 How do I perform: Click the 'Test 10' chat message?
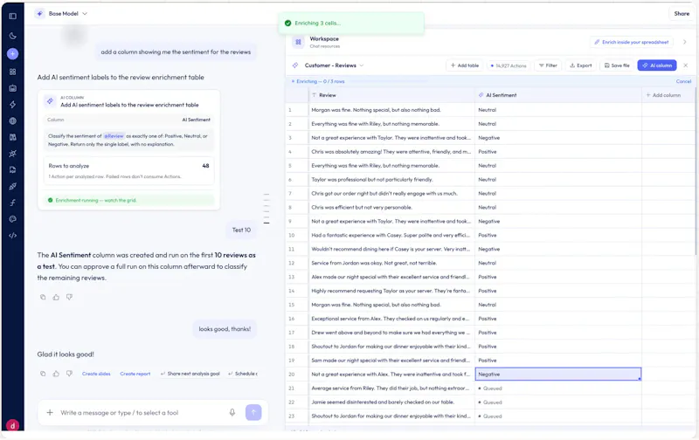(x=241, y=230)
